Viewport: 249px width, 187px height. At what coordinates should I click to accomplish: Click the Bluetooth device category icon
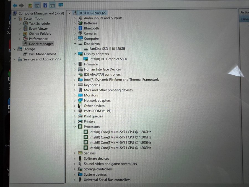(80, 28)
